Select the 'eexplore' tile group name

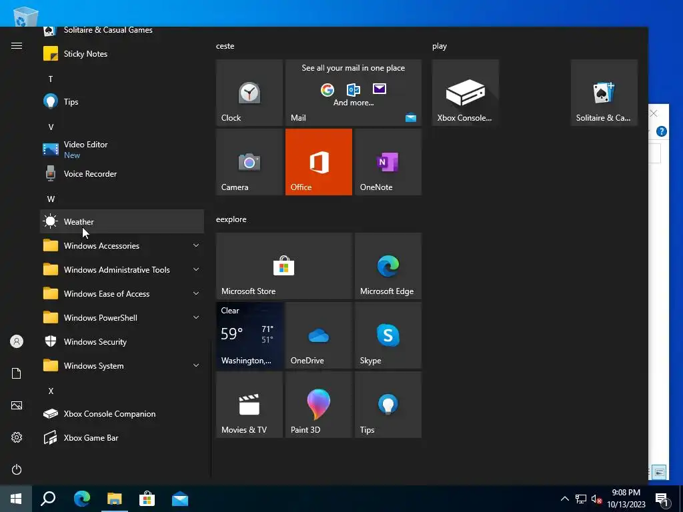231,219
